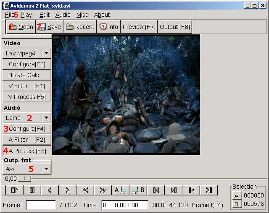This screenshot has height=213, width=269.
Task: Click Selection A: button
Action: coord(237,195)
